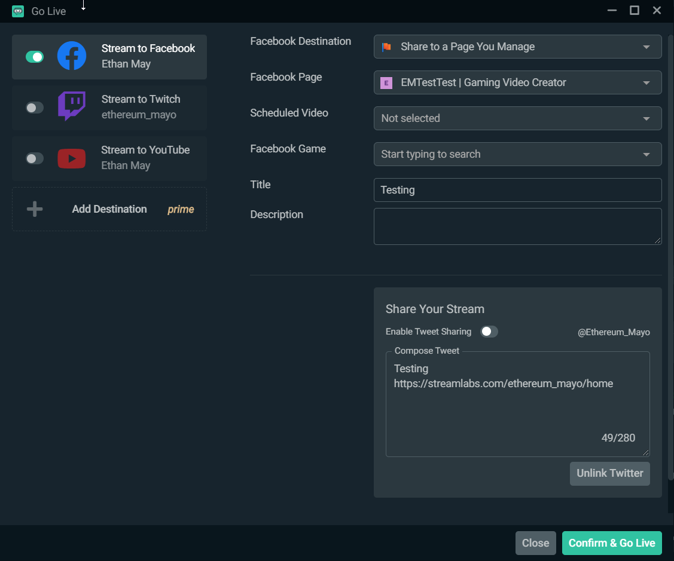Click into the Title input field
This screenshot has height=561, width=674.
click(x=517, y=190)
